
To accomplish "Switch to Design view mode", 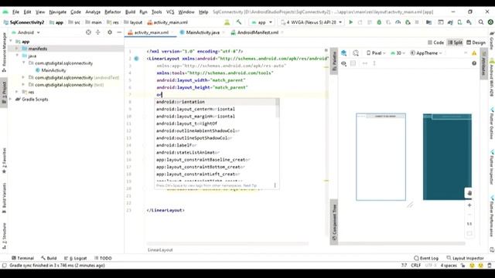I will click(x=476, y=42).
